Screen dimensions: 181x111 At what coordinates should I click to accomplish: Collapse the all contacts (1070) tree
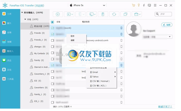pyautogui.click(x=22, y=12)
